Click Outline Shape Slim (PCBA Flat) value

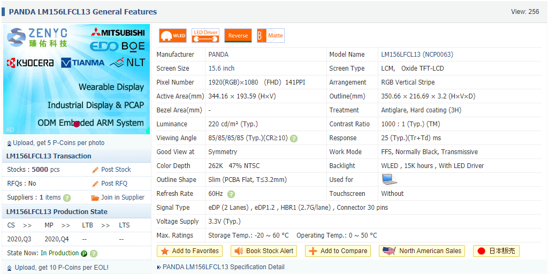click(248, 180)
